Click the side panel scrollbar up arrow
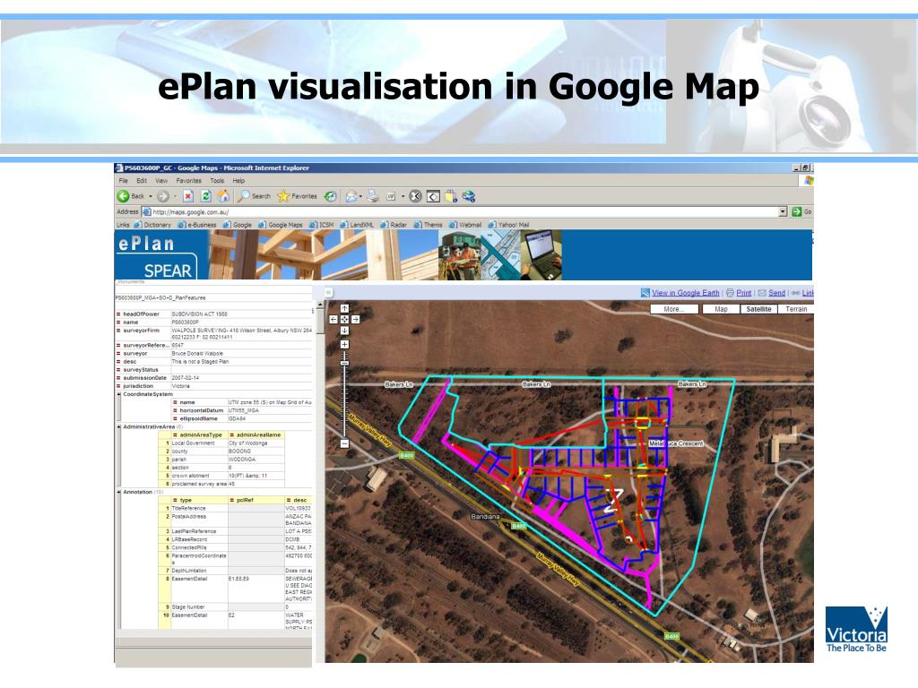Viewport: 918px width, 688px height. point(320,305)
